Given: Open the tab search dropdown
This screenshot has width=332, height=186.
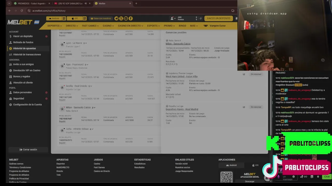Looking at the screenshot, I should (x=9, y=3).
